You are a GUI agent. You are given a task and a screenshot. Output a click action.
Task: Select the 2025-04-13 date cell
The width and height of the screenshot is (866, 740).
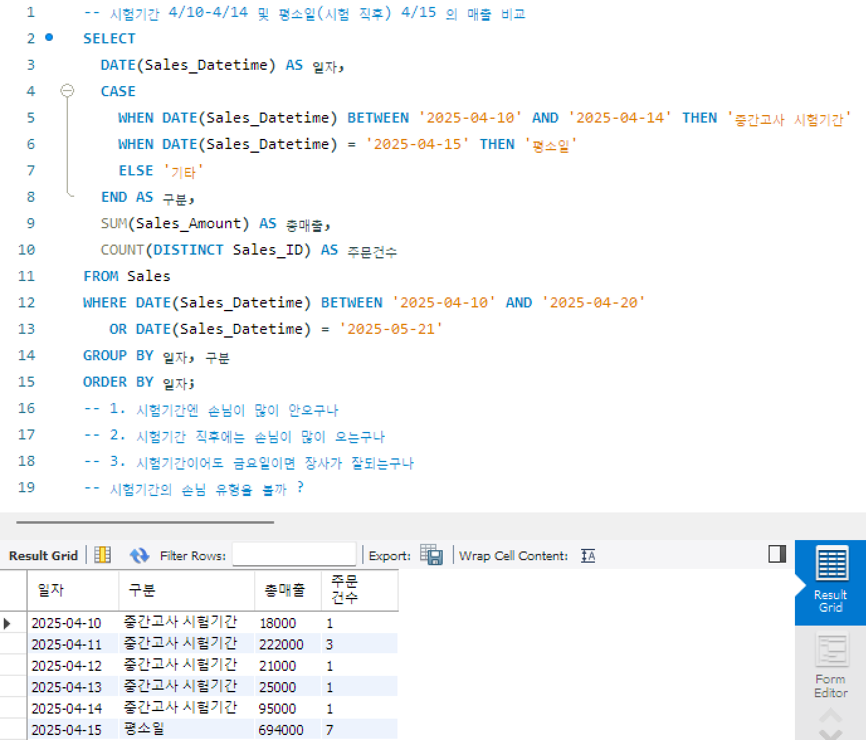73,687
